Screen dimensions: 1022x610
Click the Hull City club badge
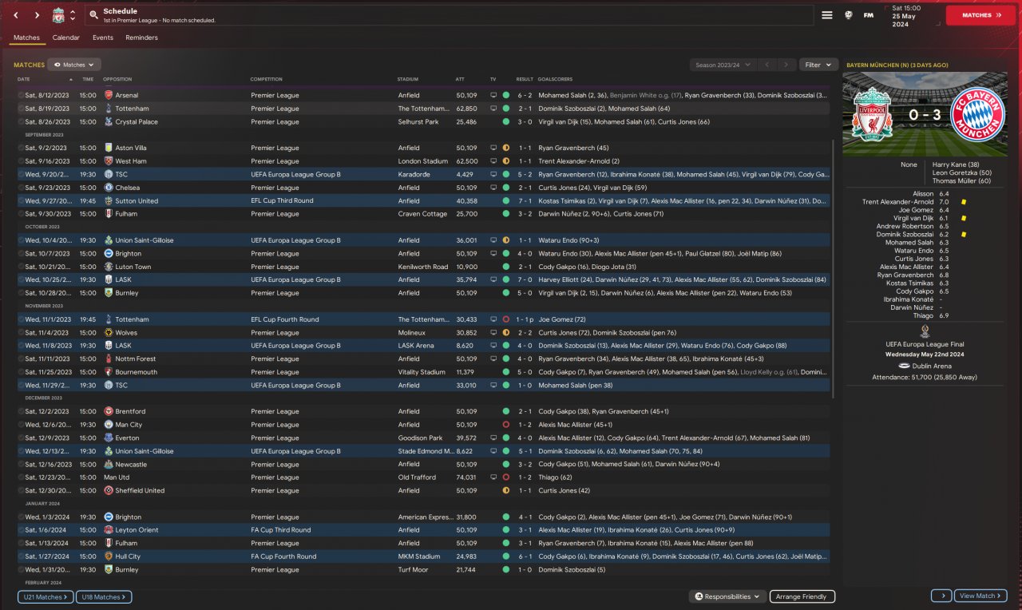109,557
